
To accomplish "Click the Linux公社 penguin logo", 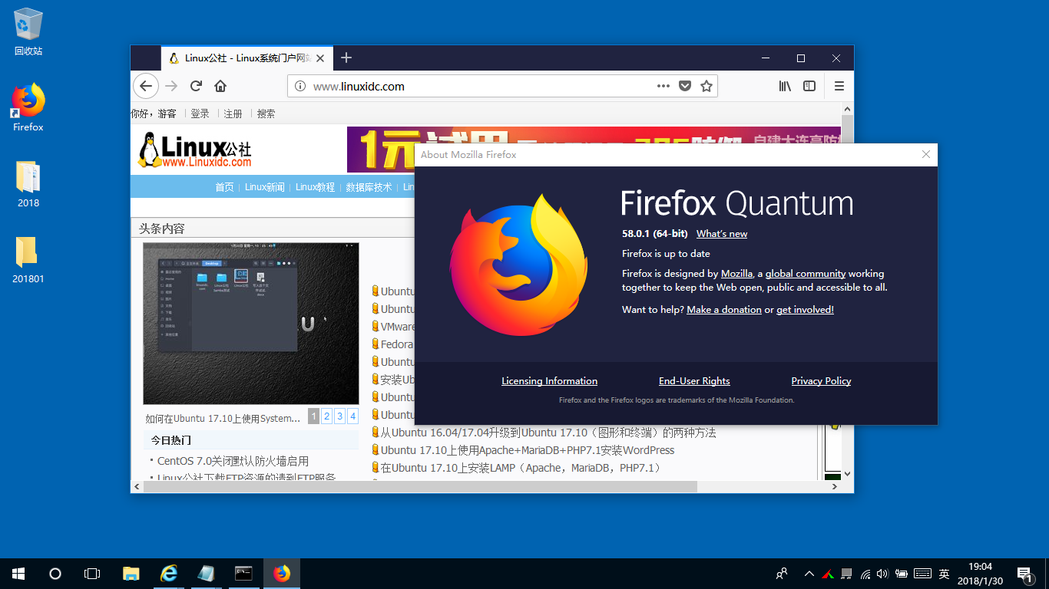I will pyautogui.click(x=194, y=150).
